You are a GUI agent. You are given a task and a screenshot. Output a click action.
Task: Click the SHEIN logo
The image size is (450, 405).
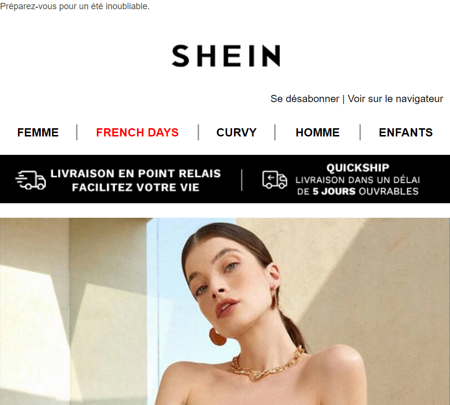coord(226,56)
